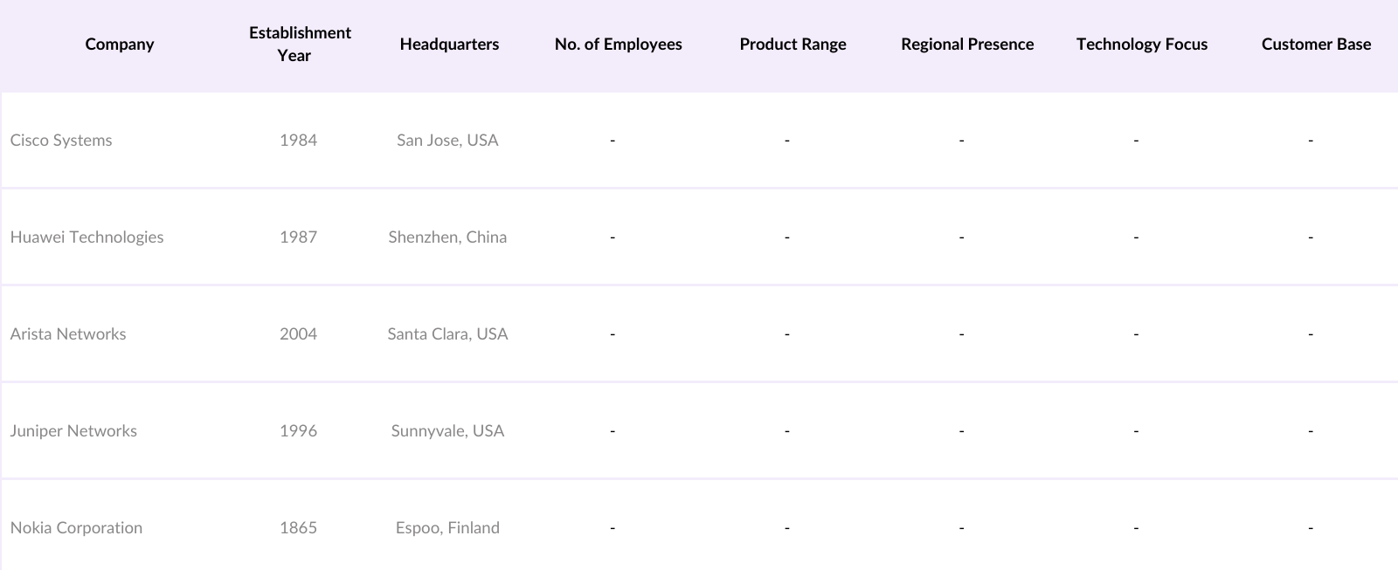Select the San Jose, USA cell
The image size is (1398, 570).
coord(447,141)
